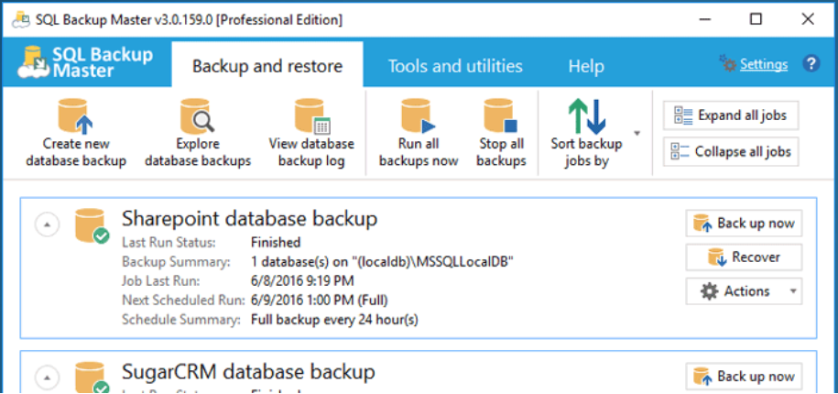Screen dimensions: 838x394
Task: Open the Settings link
Action: coord(764,65)
